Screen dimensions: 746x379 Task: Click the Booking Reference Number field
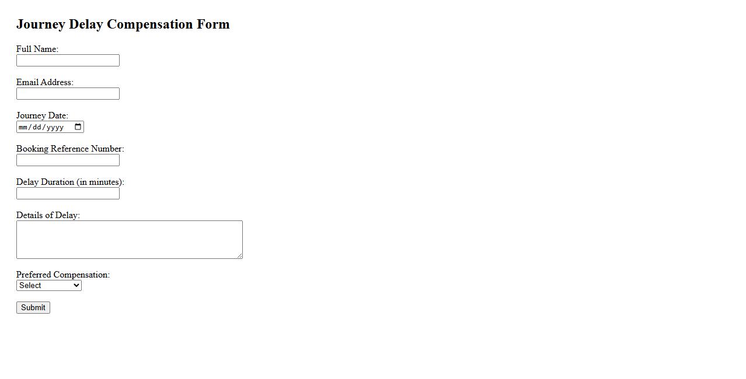click(x=68, y=160)
